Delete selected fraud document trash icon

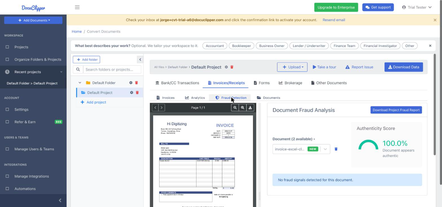tap(336, 149)
